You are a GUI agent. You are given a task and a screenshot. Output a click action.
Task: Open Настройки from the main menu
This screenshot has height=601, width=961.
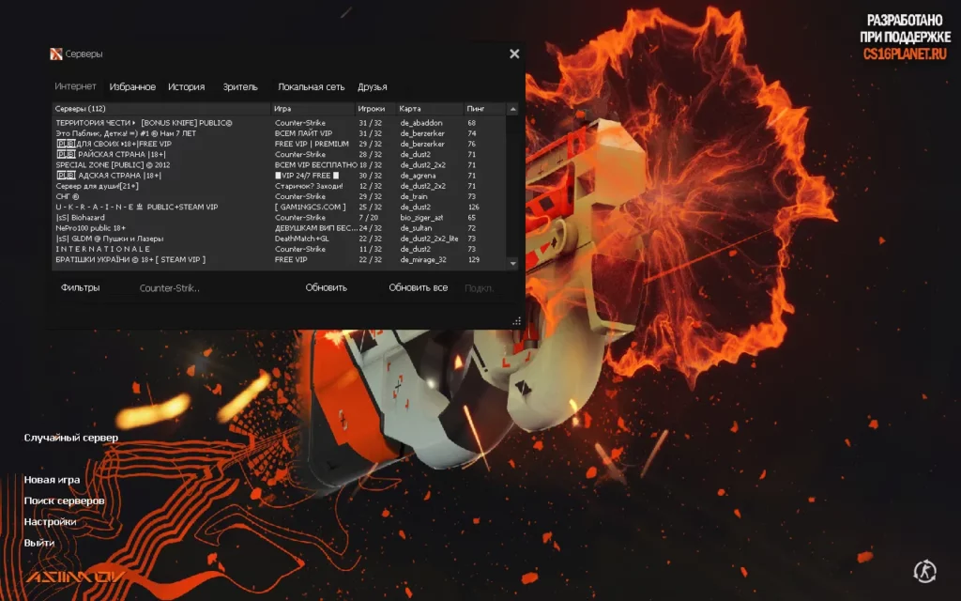click(51, 522)
